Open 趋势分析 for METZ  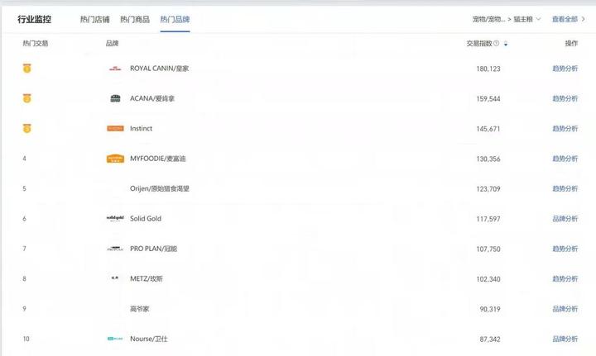[x=565, y=278]
